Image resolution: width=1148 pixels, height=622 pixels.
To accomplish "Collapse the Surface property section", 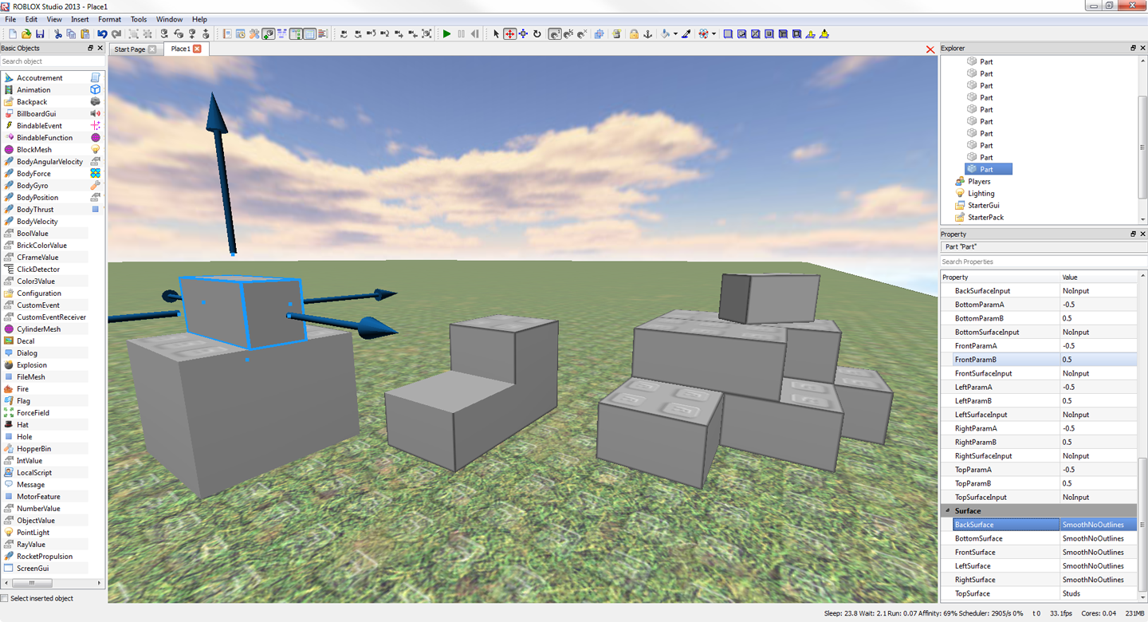I will 948,511.
